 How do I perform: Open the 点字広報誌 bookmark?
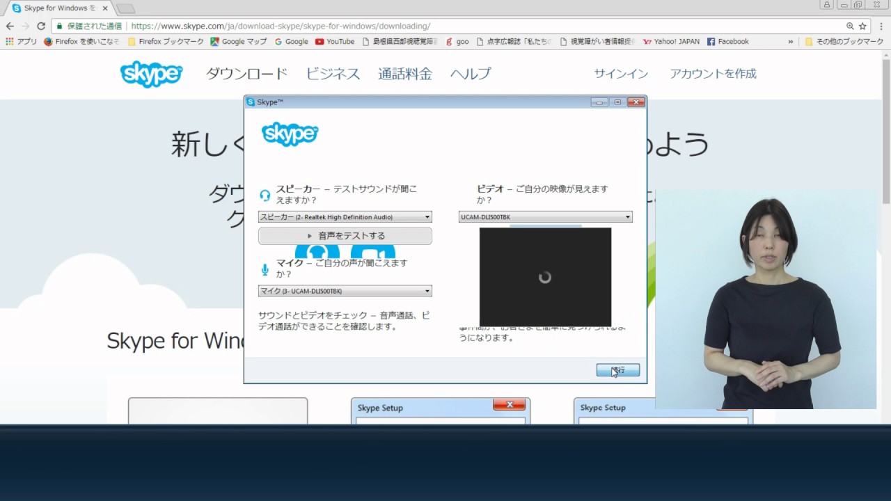coord(514,42)
